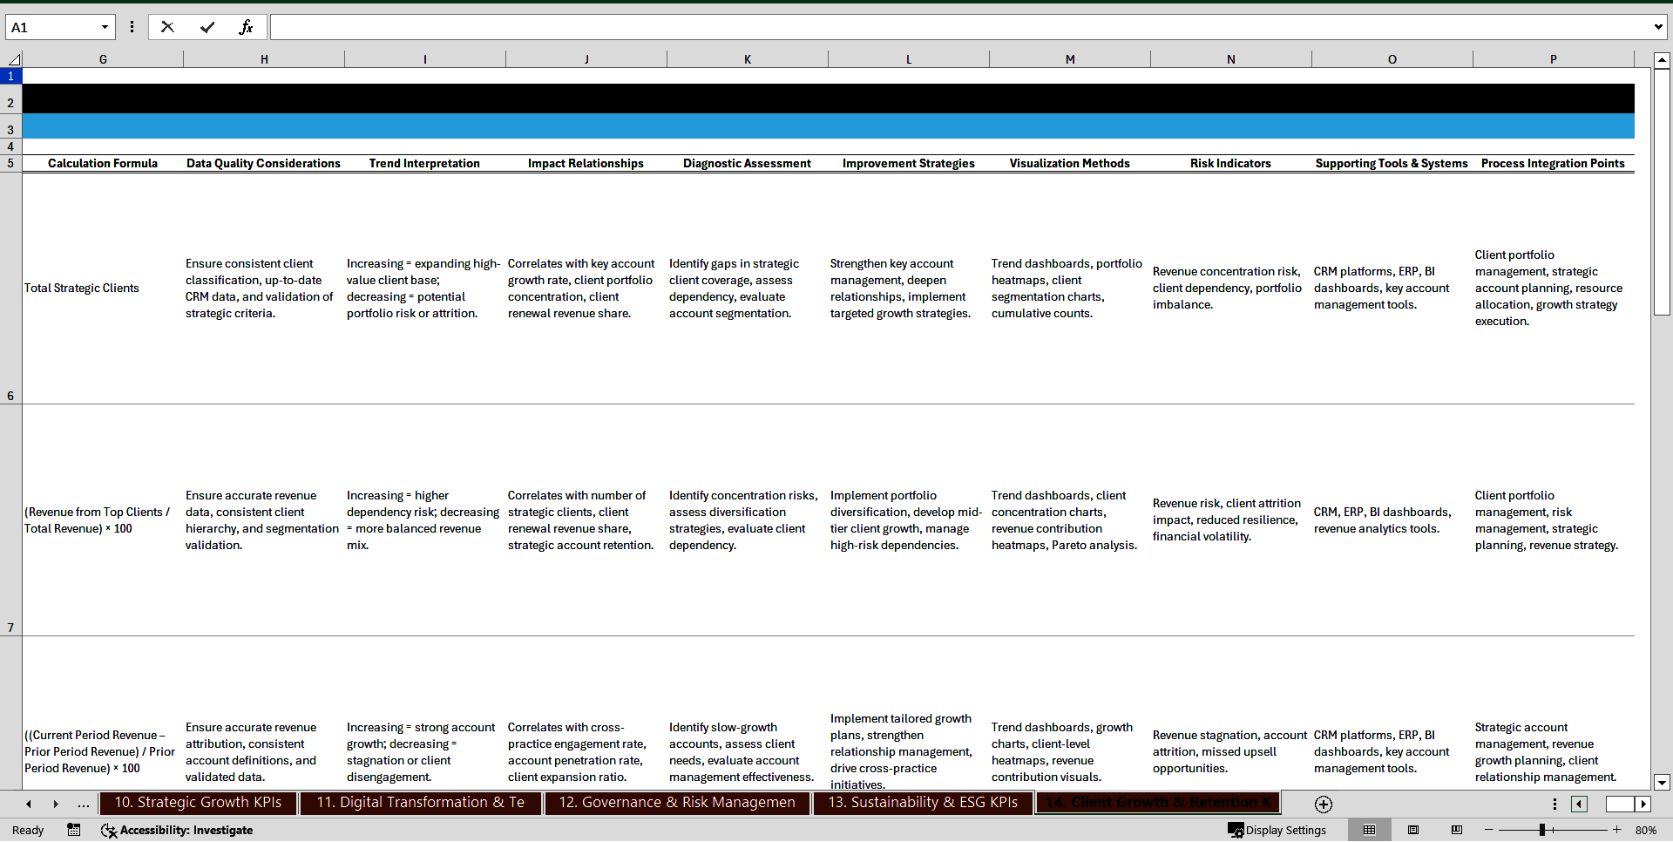This screenshot has height=842, width=1673.
Task: Open the sheet list via the ellipsis
Action: pos(83,805)
